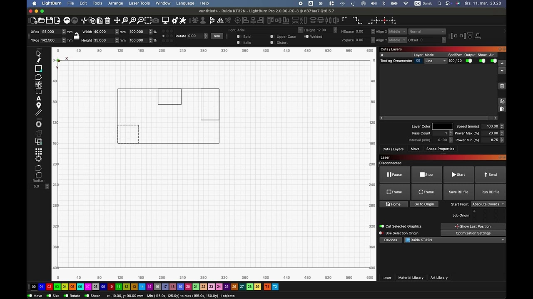Open the Ruida KT32N device dropdown
533x299 pixels.
[455, 240]
